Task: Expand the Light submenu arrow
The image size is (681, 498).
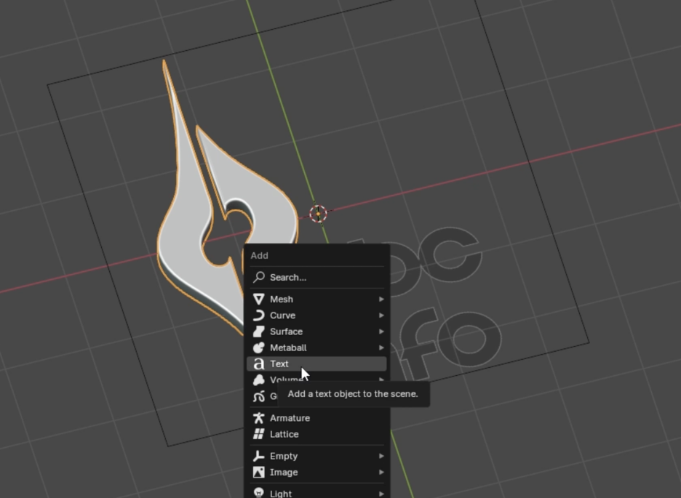Action: [381, 493]
